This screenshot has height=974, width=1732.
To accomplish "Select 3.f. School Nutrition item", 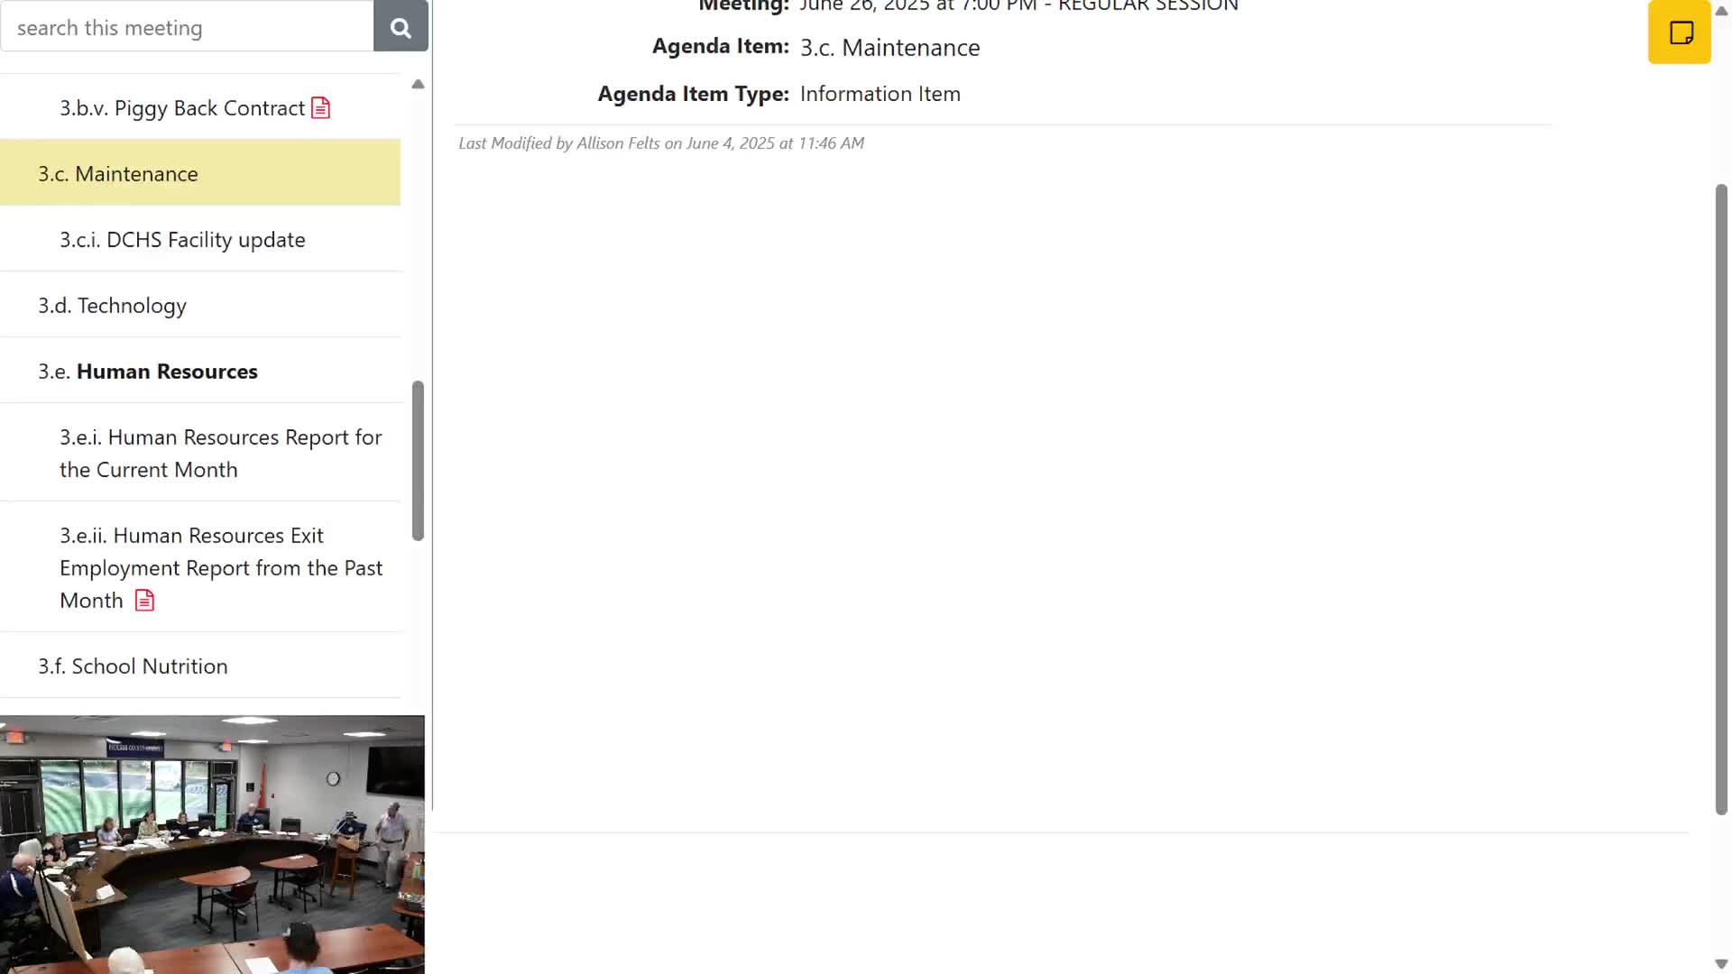I will (133, 666).
